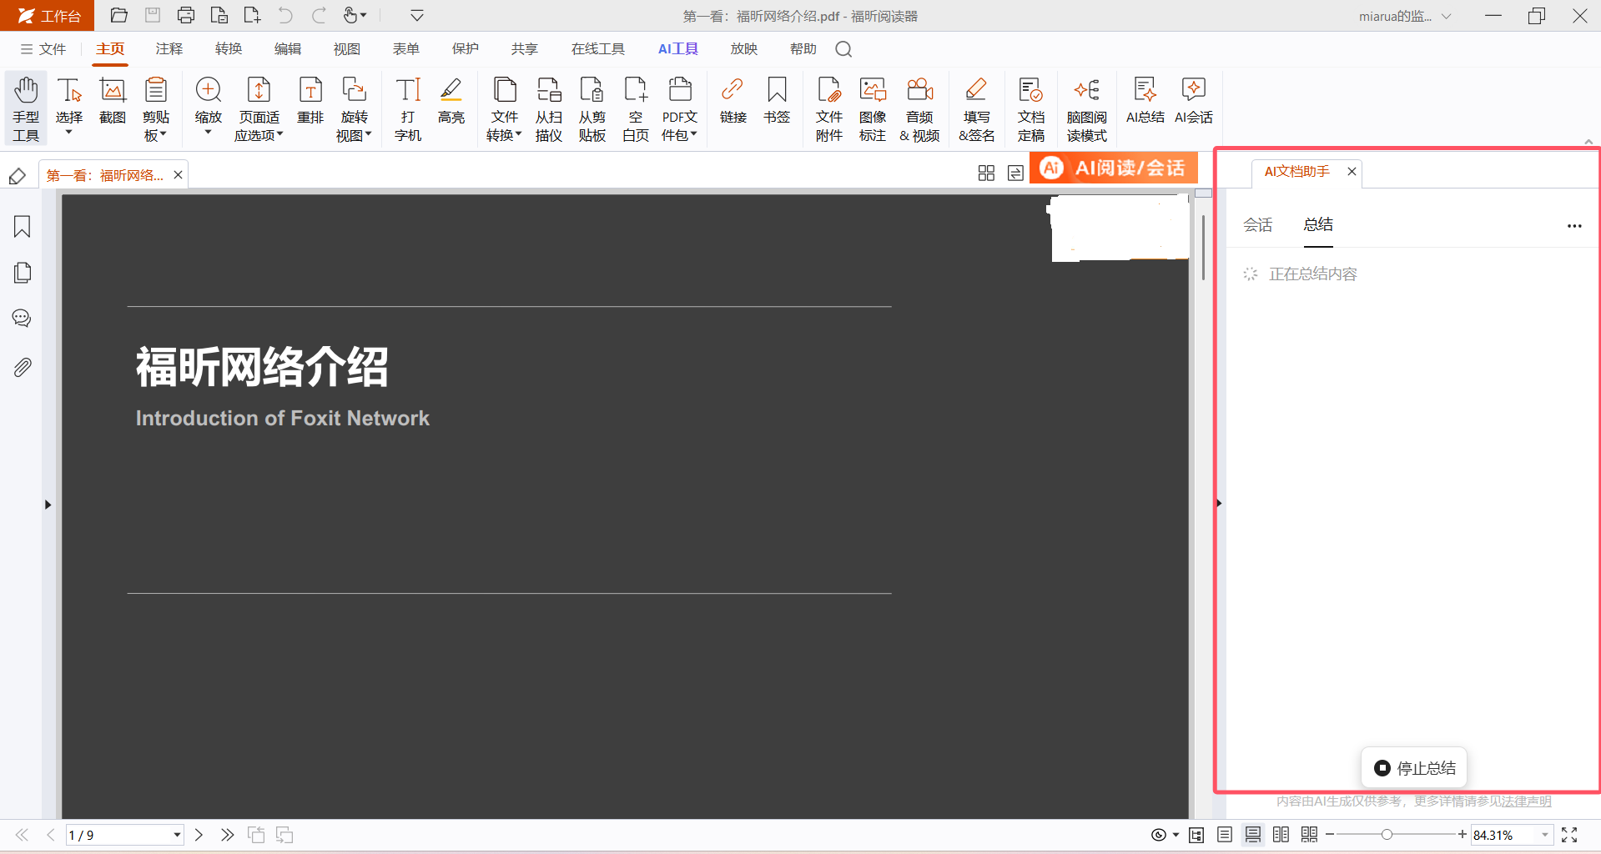This screenshot has height=854, width=1601.
Task: Collapse the AI assistant panel
Action: 1219,503
